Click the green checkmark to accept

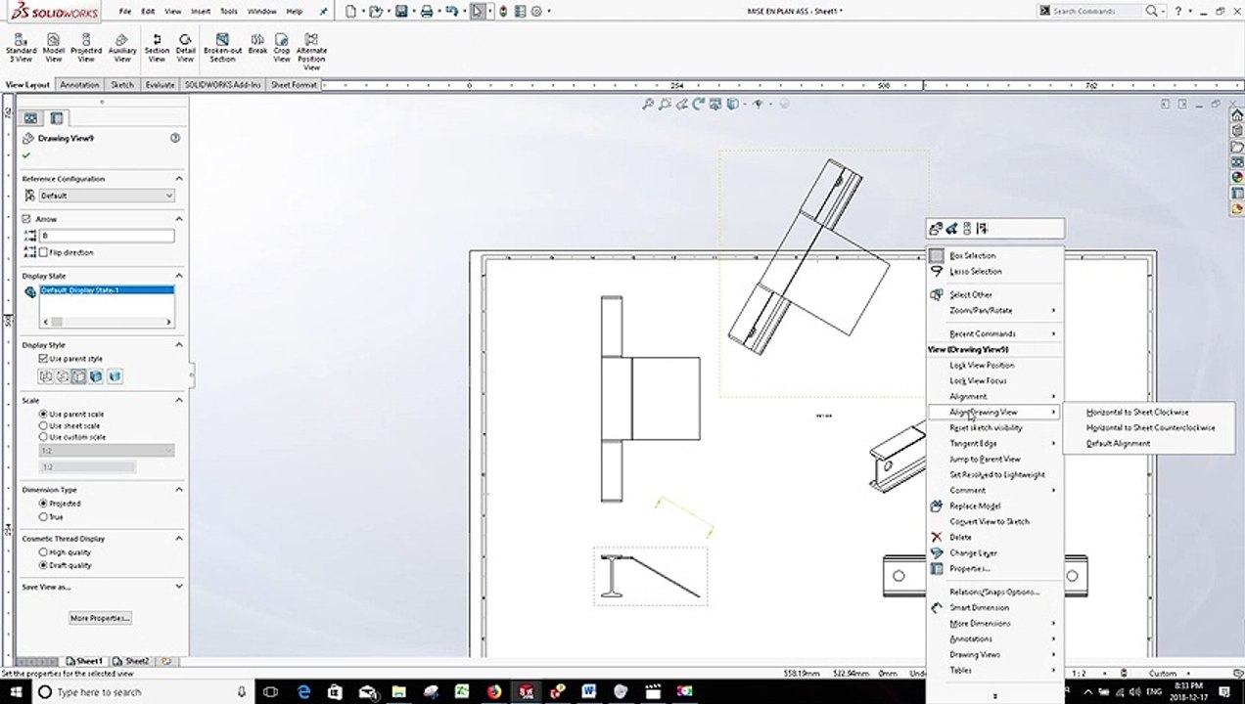[26, 155]
